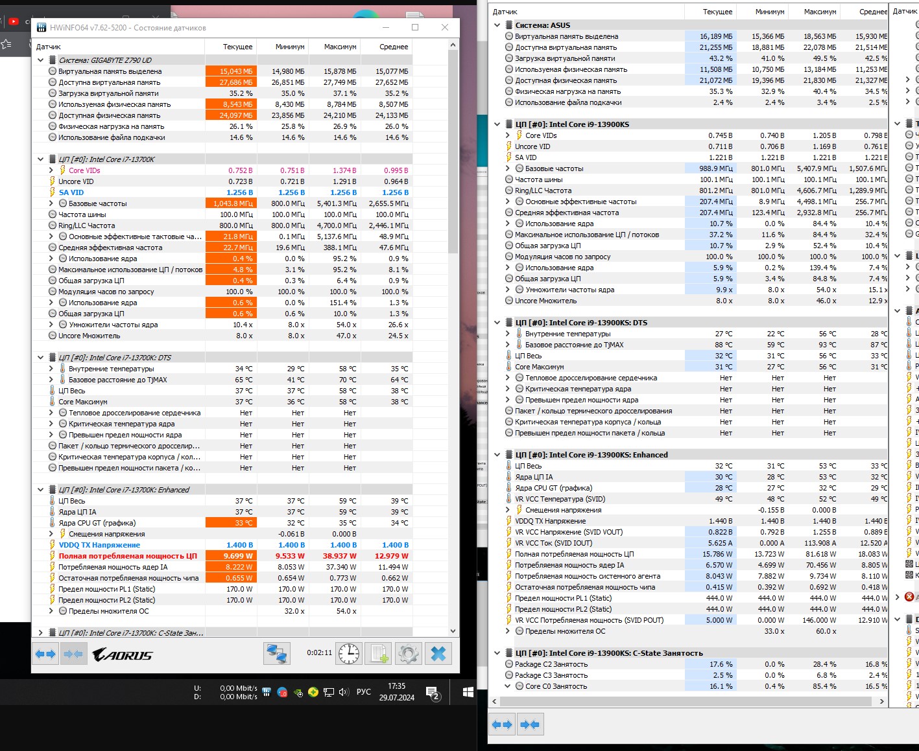Open the NVIDIA icon in the system tray
Viewport: 919px width, 751px height.
point(298,692)
